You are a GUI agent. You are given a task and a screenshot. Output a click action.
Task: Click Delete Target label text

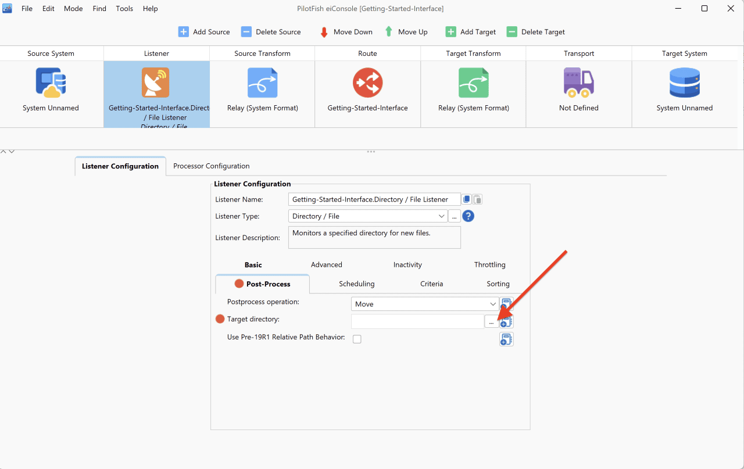point(543,32)
